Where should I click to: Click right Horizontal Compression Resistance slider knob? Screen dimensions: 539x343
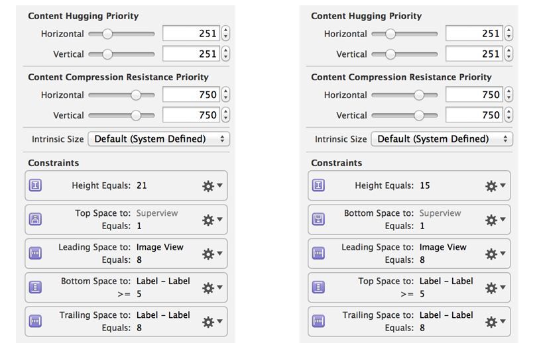[x=419, y=95]
